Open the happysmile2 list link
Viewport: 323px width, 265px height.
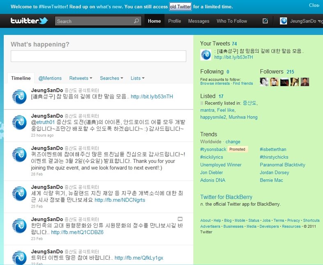[x=213, y=117]
